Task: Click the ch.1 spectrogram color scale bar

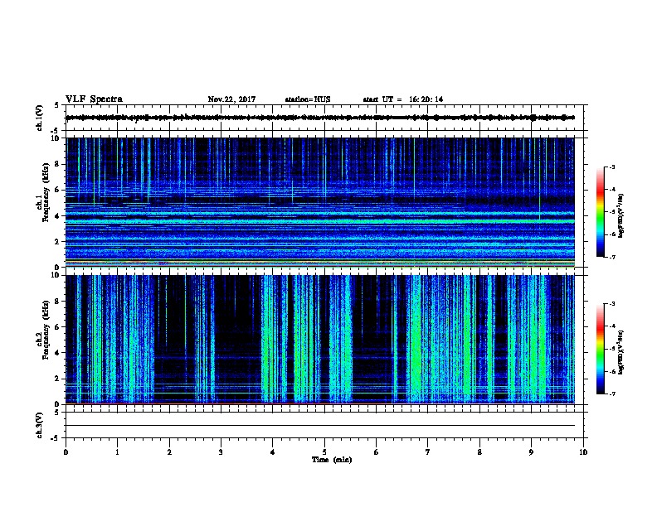Action: (x=601, y=212)
